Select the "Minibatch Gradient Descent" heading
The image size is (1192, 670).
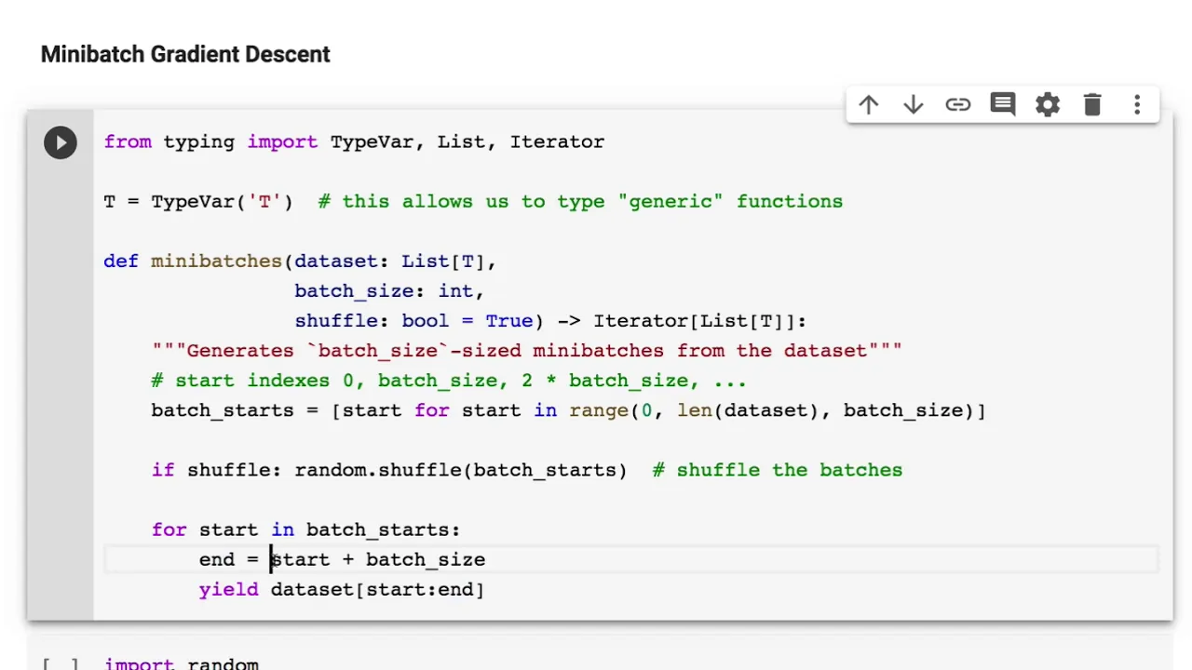pyautogui.click(x=185, y=54)
